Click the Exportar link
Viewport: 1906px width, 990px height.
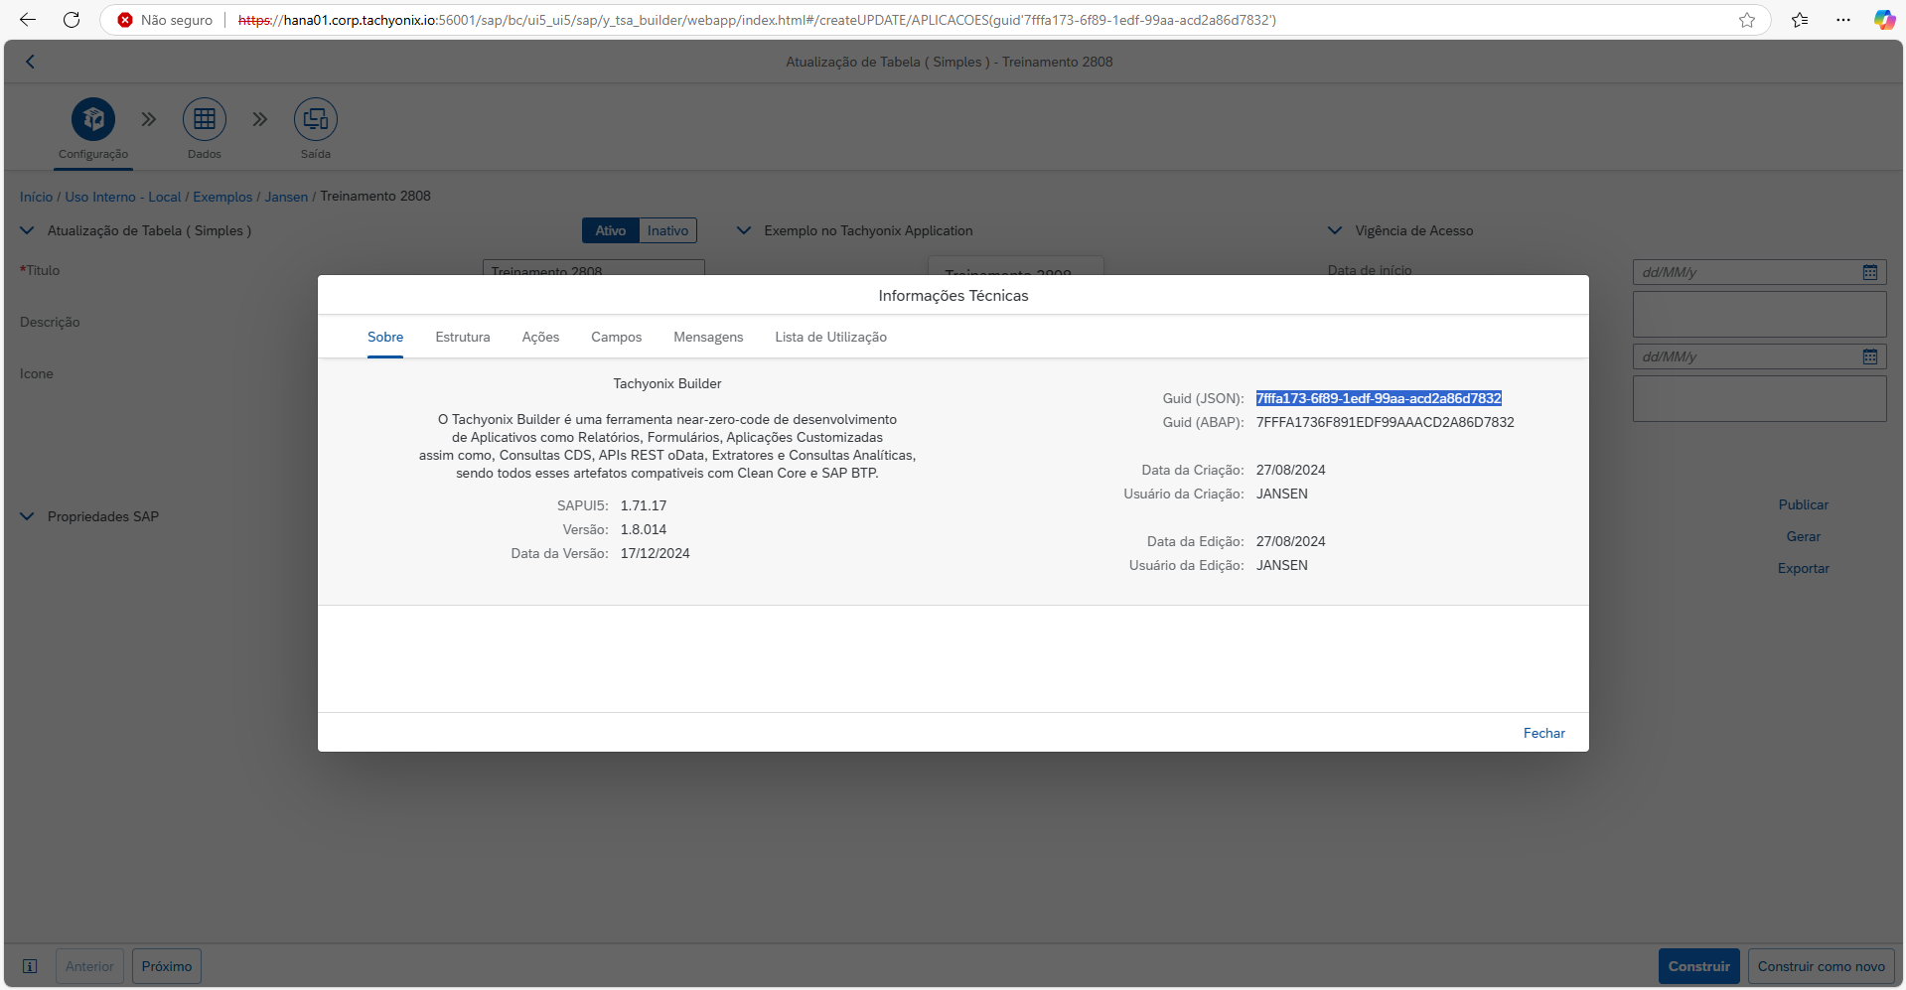coord(1803,568)
